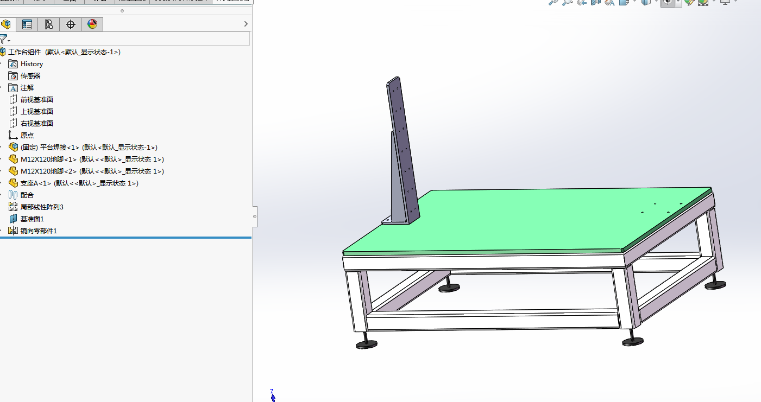Click the Previous View icon
The width and height of the screenshot is (761, 402).
582,2
